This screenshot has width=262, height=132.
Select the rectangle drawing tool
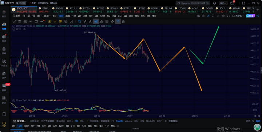(x=36, y=21)
